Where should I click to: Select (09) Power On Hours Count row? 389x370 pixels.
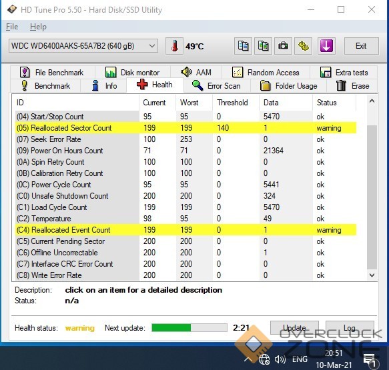point(185,151)
